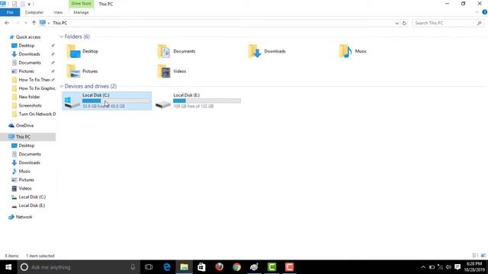
Task: Open Local Disk (C:) in navigation tree
Action: point(32,197)
